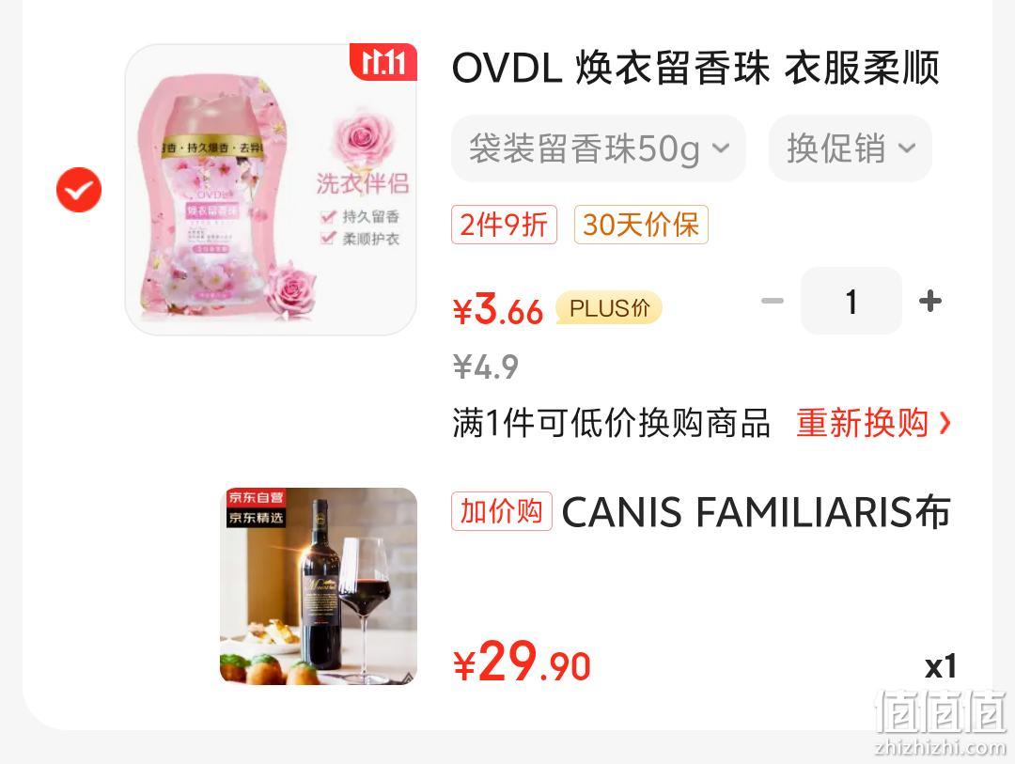1015x764 pixels.
Task: Open the red wine product thumbnail
Action: tap(319, 586)
